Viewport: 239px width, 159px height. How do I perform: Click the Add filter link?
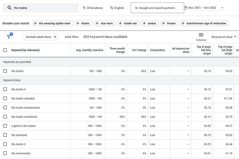point(72,37)
